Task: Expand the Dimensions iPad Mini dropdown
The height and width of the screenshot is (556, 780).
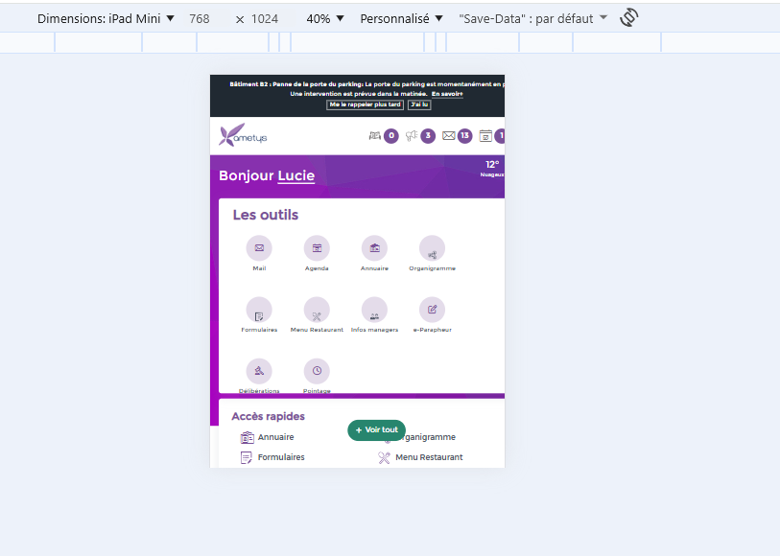Action: [x=106, y=18]
